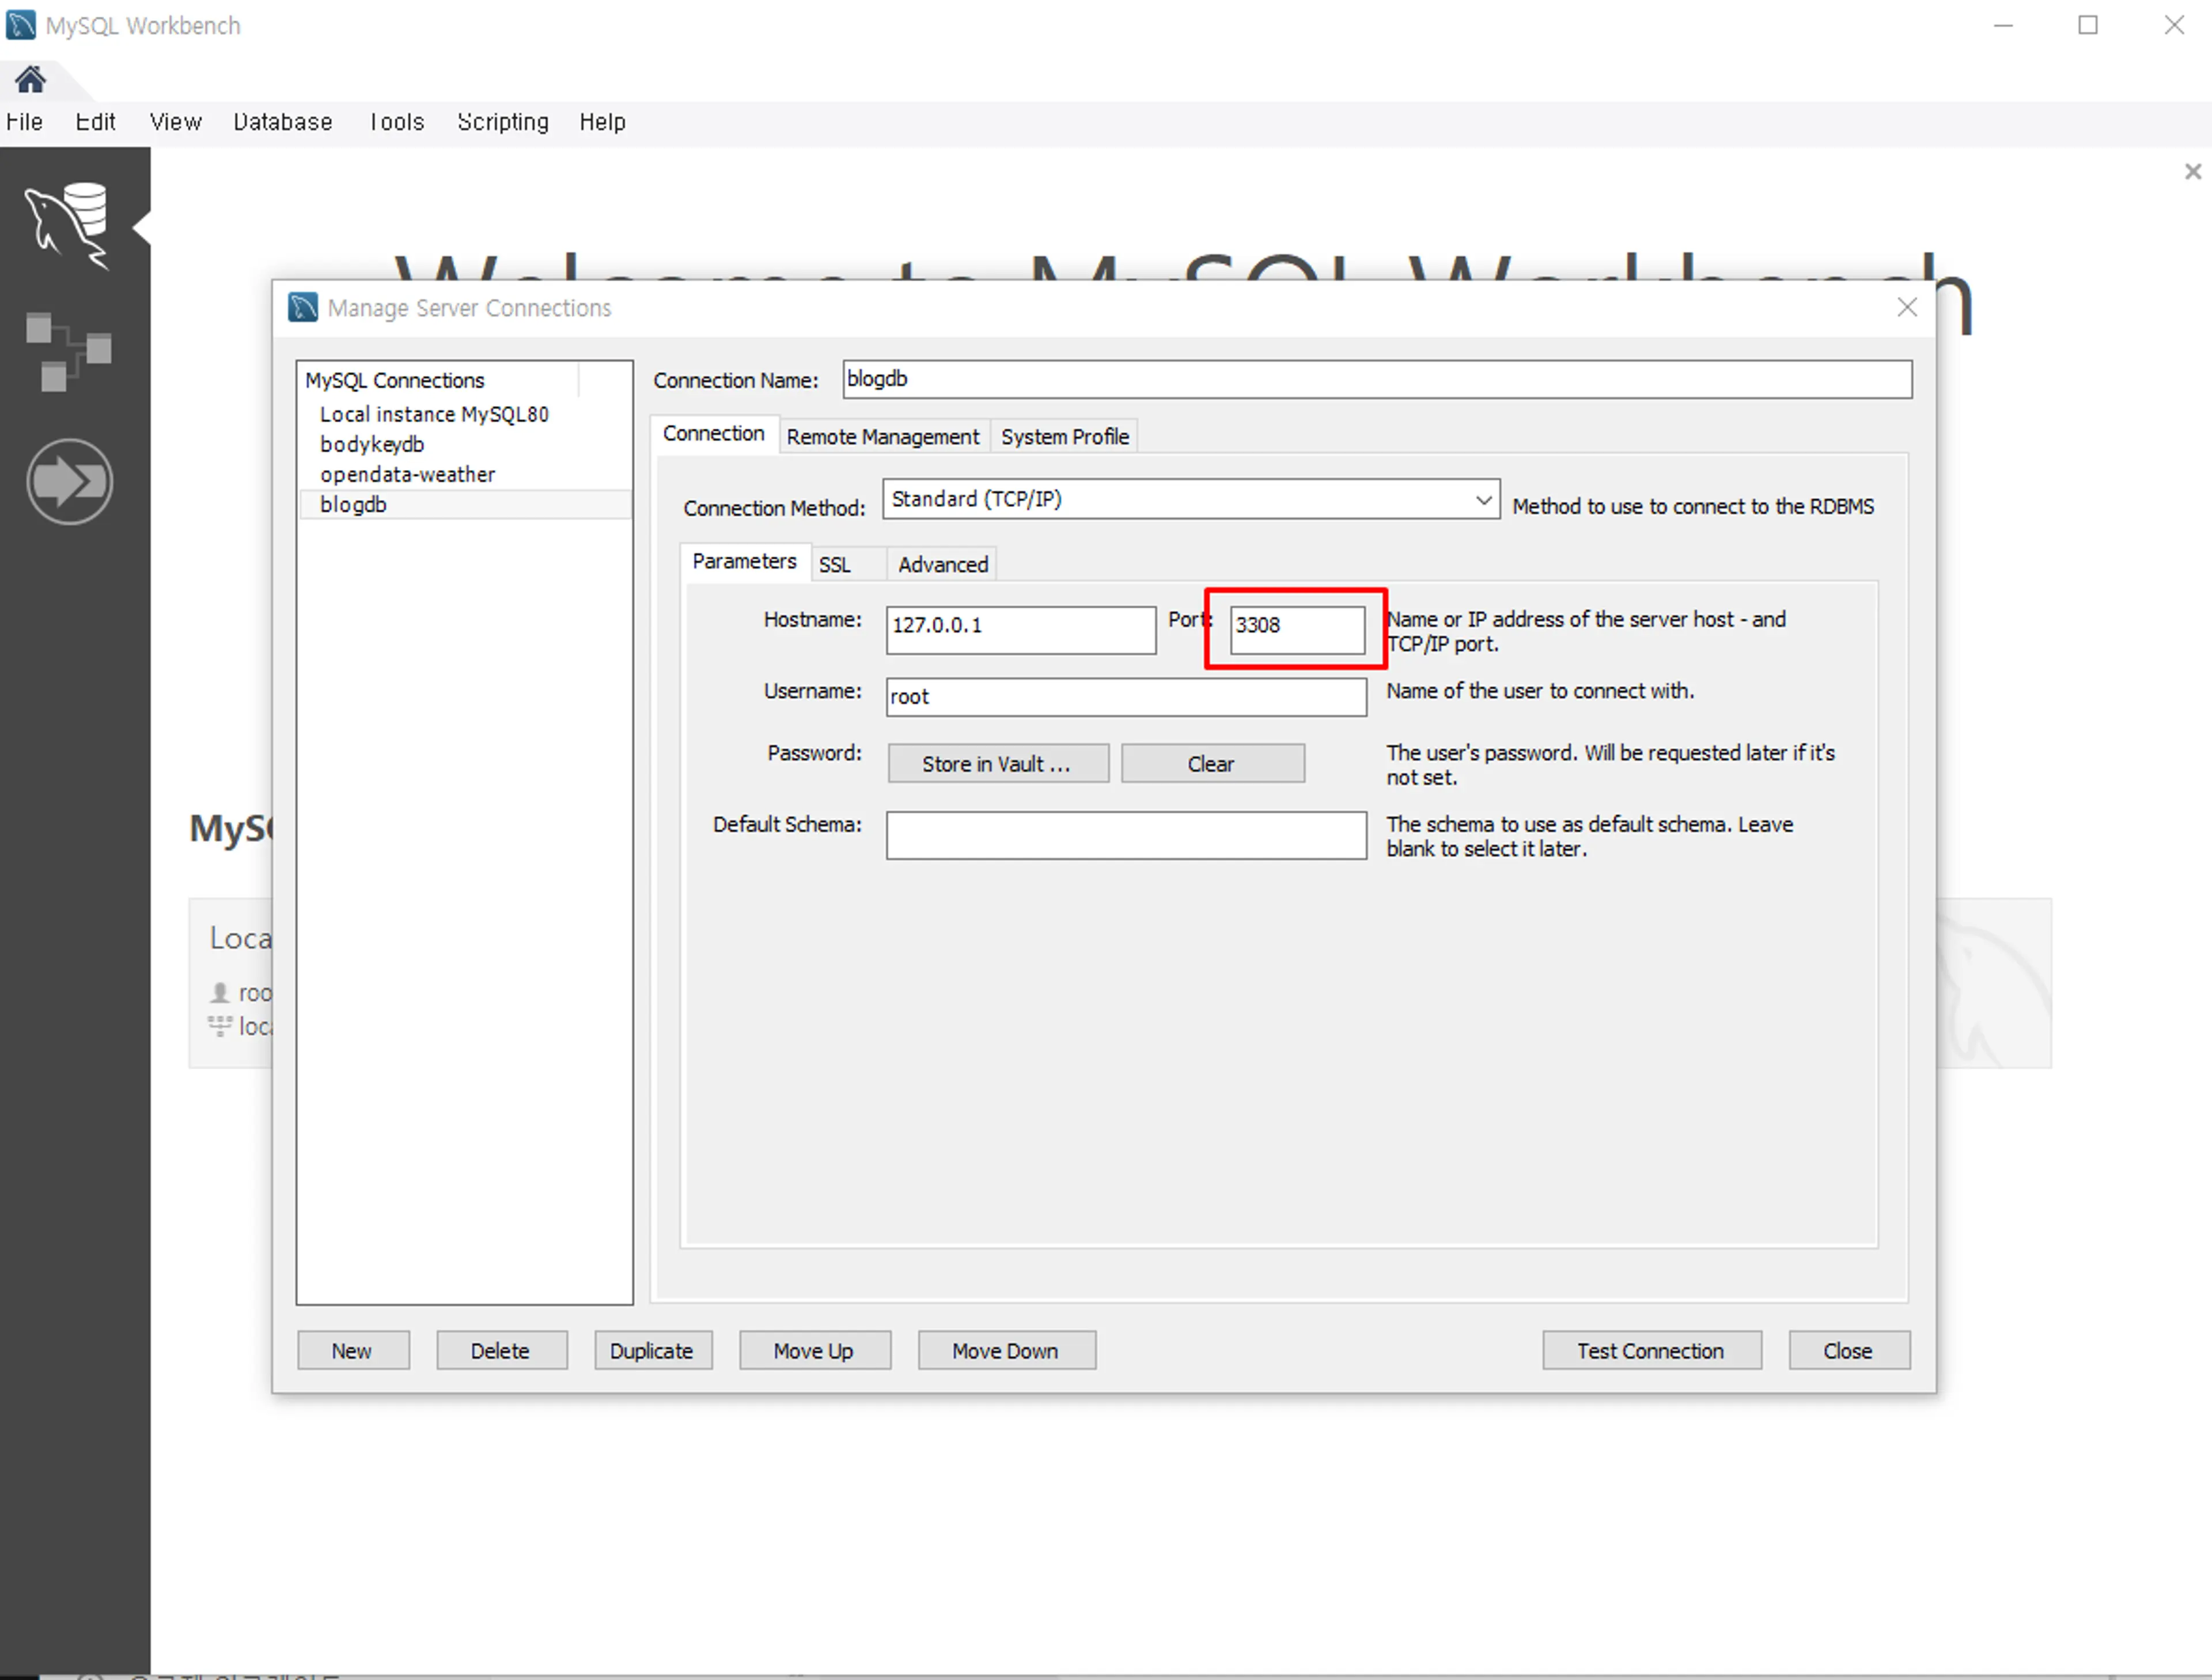The width and height of the screenshot is (2212, 1680).
Task: Click the New connection button
Action: tap(353, 1351)
